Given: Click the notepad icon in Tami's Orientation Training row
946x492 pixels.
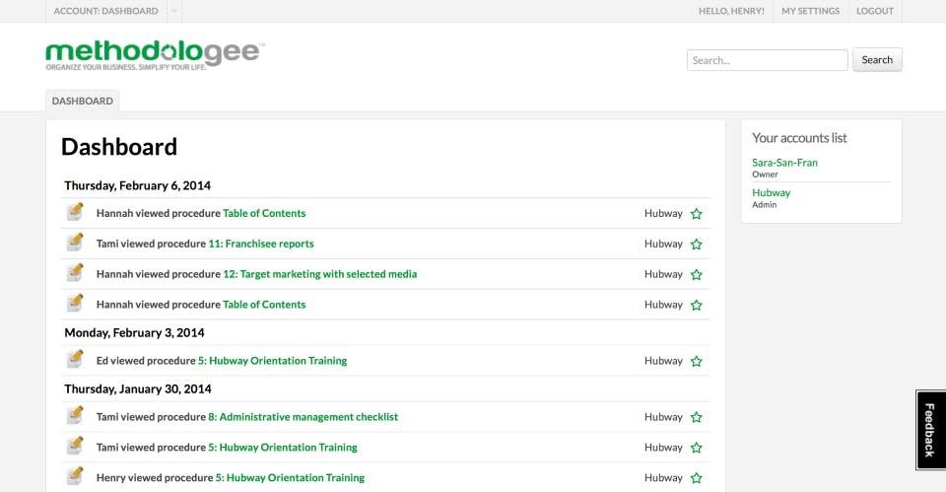Looking at the screenshot, I should pos(75,446).
